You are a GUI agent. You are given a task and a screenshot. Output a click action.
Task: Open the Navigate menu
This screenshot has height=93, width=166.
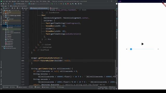(x=14, y=1)
